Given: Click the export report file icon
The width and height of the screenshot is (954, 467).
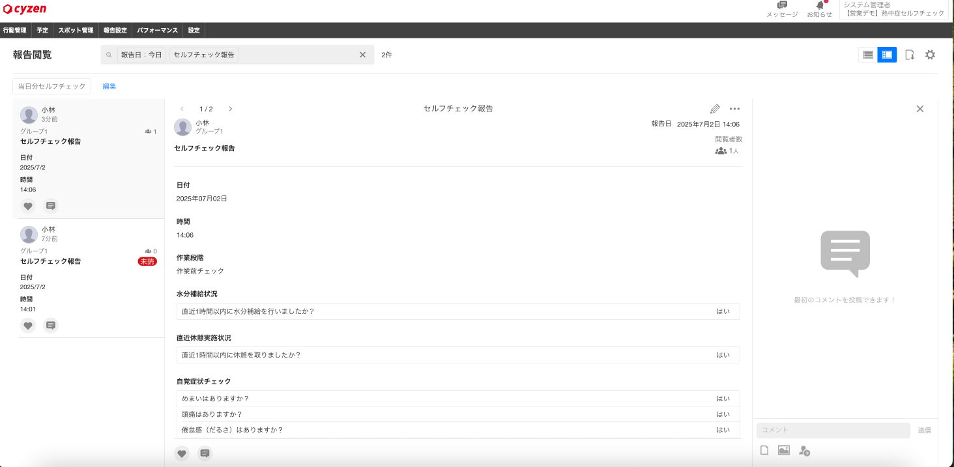Looking at the screenshot, I should [x=910, y=55].
